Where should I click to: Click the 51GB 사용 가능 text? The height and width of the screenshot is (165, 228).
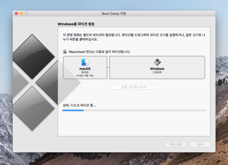85,76
